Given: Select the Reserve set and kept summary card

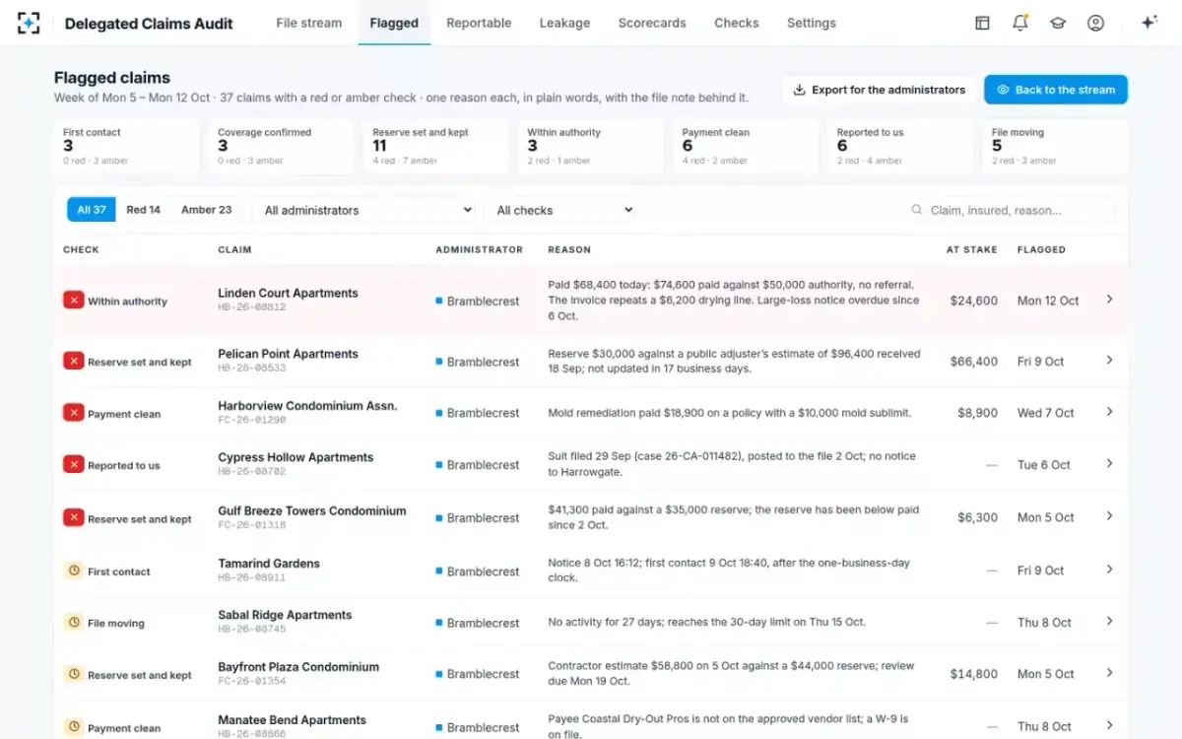Looking at the screenshot, I should pyautogui.click(x=436, y=146).
